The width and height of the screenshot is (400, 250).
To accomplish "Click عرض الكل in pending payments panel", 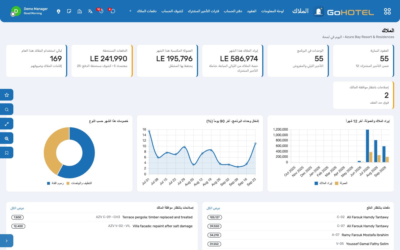I will [x=213, y=208].
